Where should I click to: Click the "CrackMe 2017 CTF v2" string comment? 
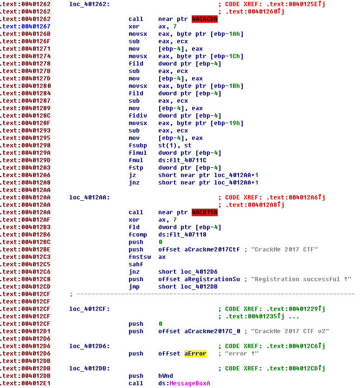tap(290, 331)
